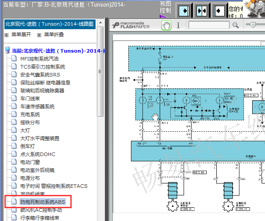Click the panel header 北京现代-途胜(Tunson)-2014-线路图

pos(50,24)
